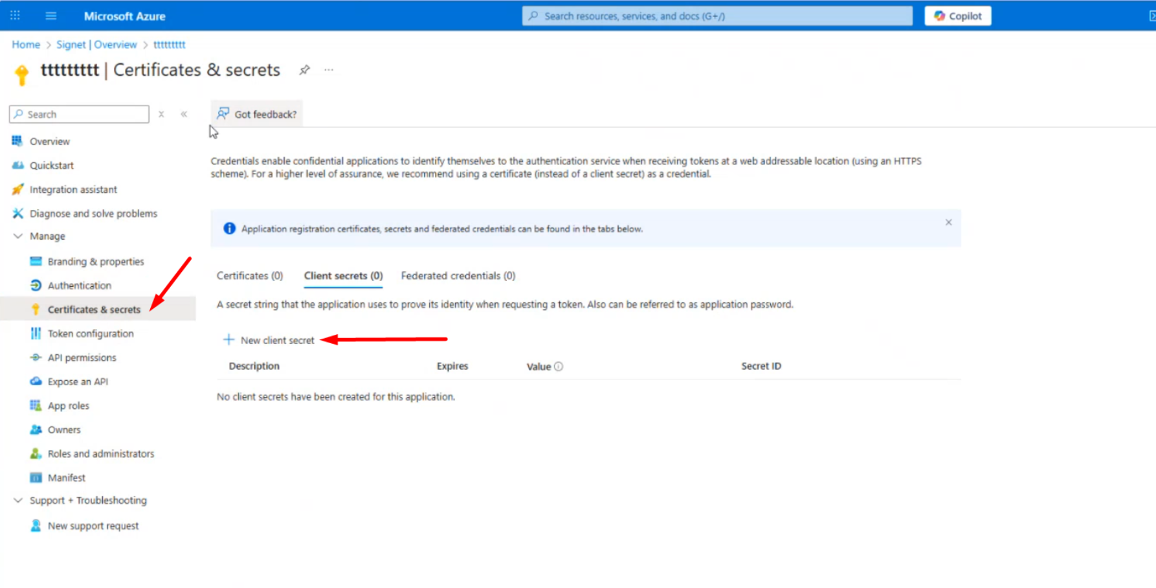Open ttttttttt breadcrumb link

(169, 45)
